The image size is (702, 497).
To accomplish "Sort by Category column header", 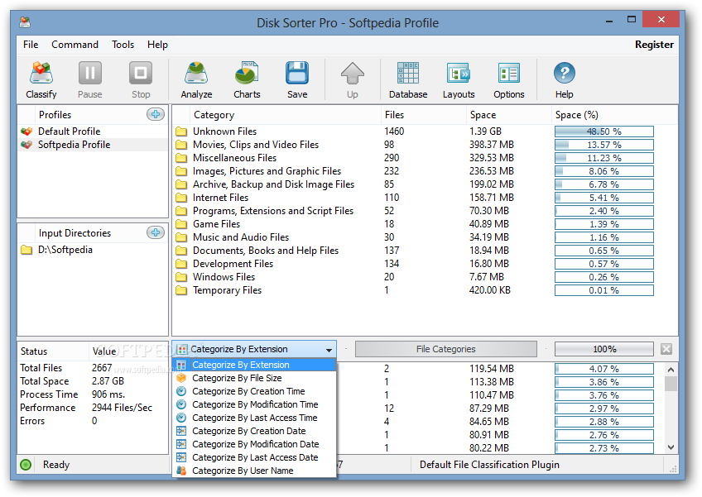I will point(285,115).
